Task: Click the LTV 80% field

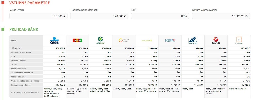Action: click(160, 16)
